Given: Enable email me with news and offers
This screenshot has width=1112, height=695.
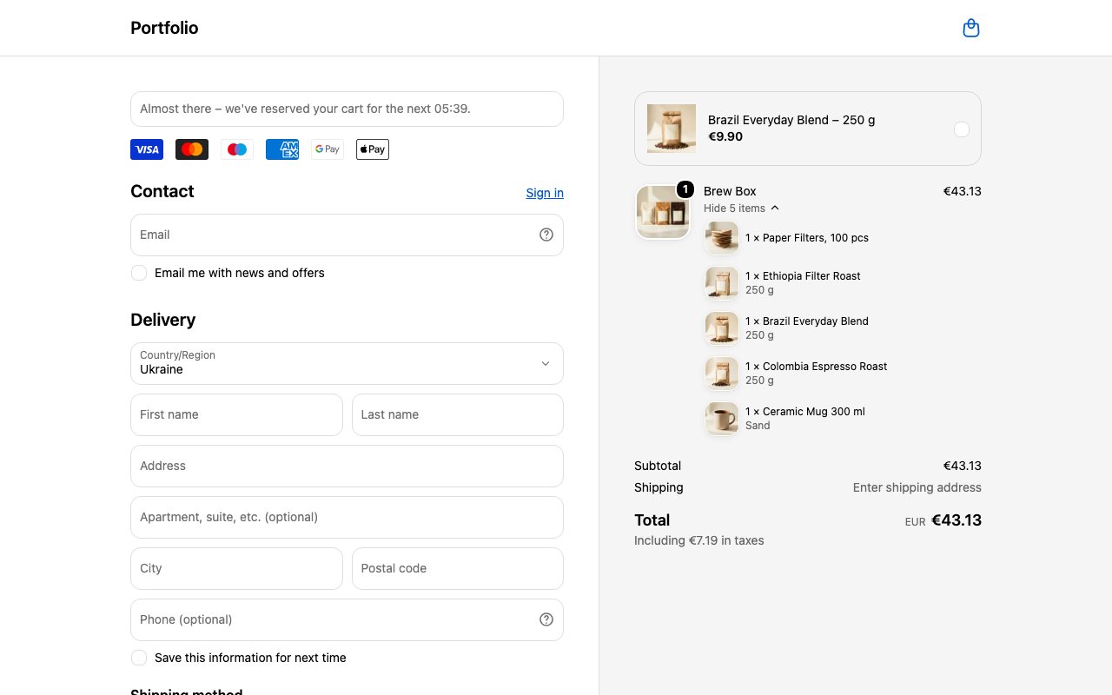Looking at the screenshot, I should [139, 273].
